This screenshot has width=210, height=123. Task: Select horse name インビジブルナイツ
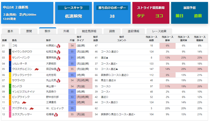(24, 92)
